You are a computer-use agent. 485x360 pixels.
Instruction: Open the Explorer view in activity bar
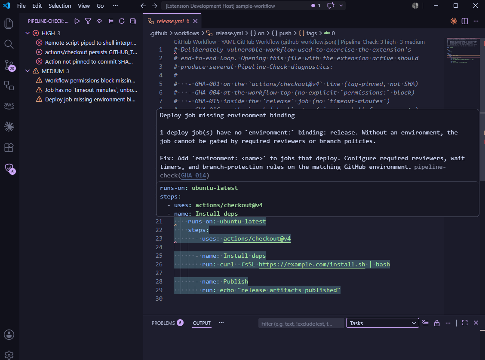point(9,24)
